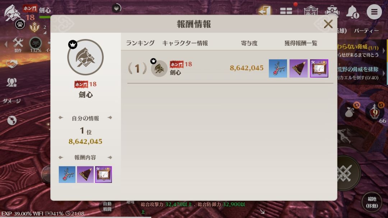Select the blue necklace reward in ranking row
The height and width of the screenshot is (218, 388).
tap(278, 68)
